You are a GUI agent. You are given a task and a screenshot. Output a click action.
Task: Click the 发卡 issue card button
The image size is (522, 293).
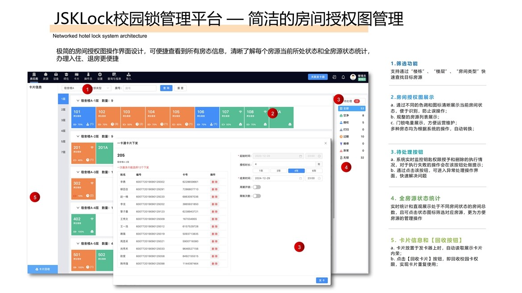[x=322, y=280]
